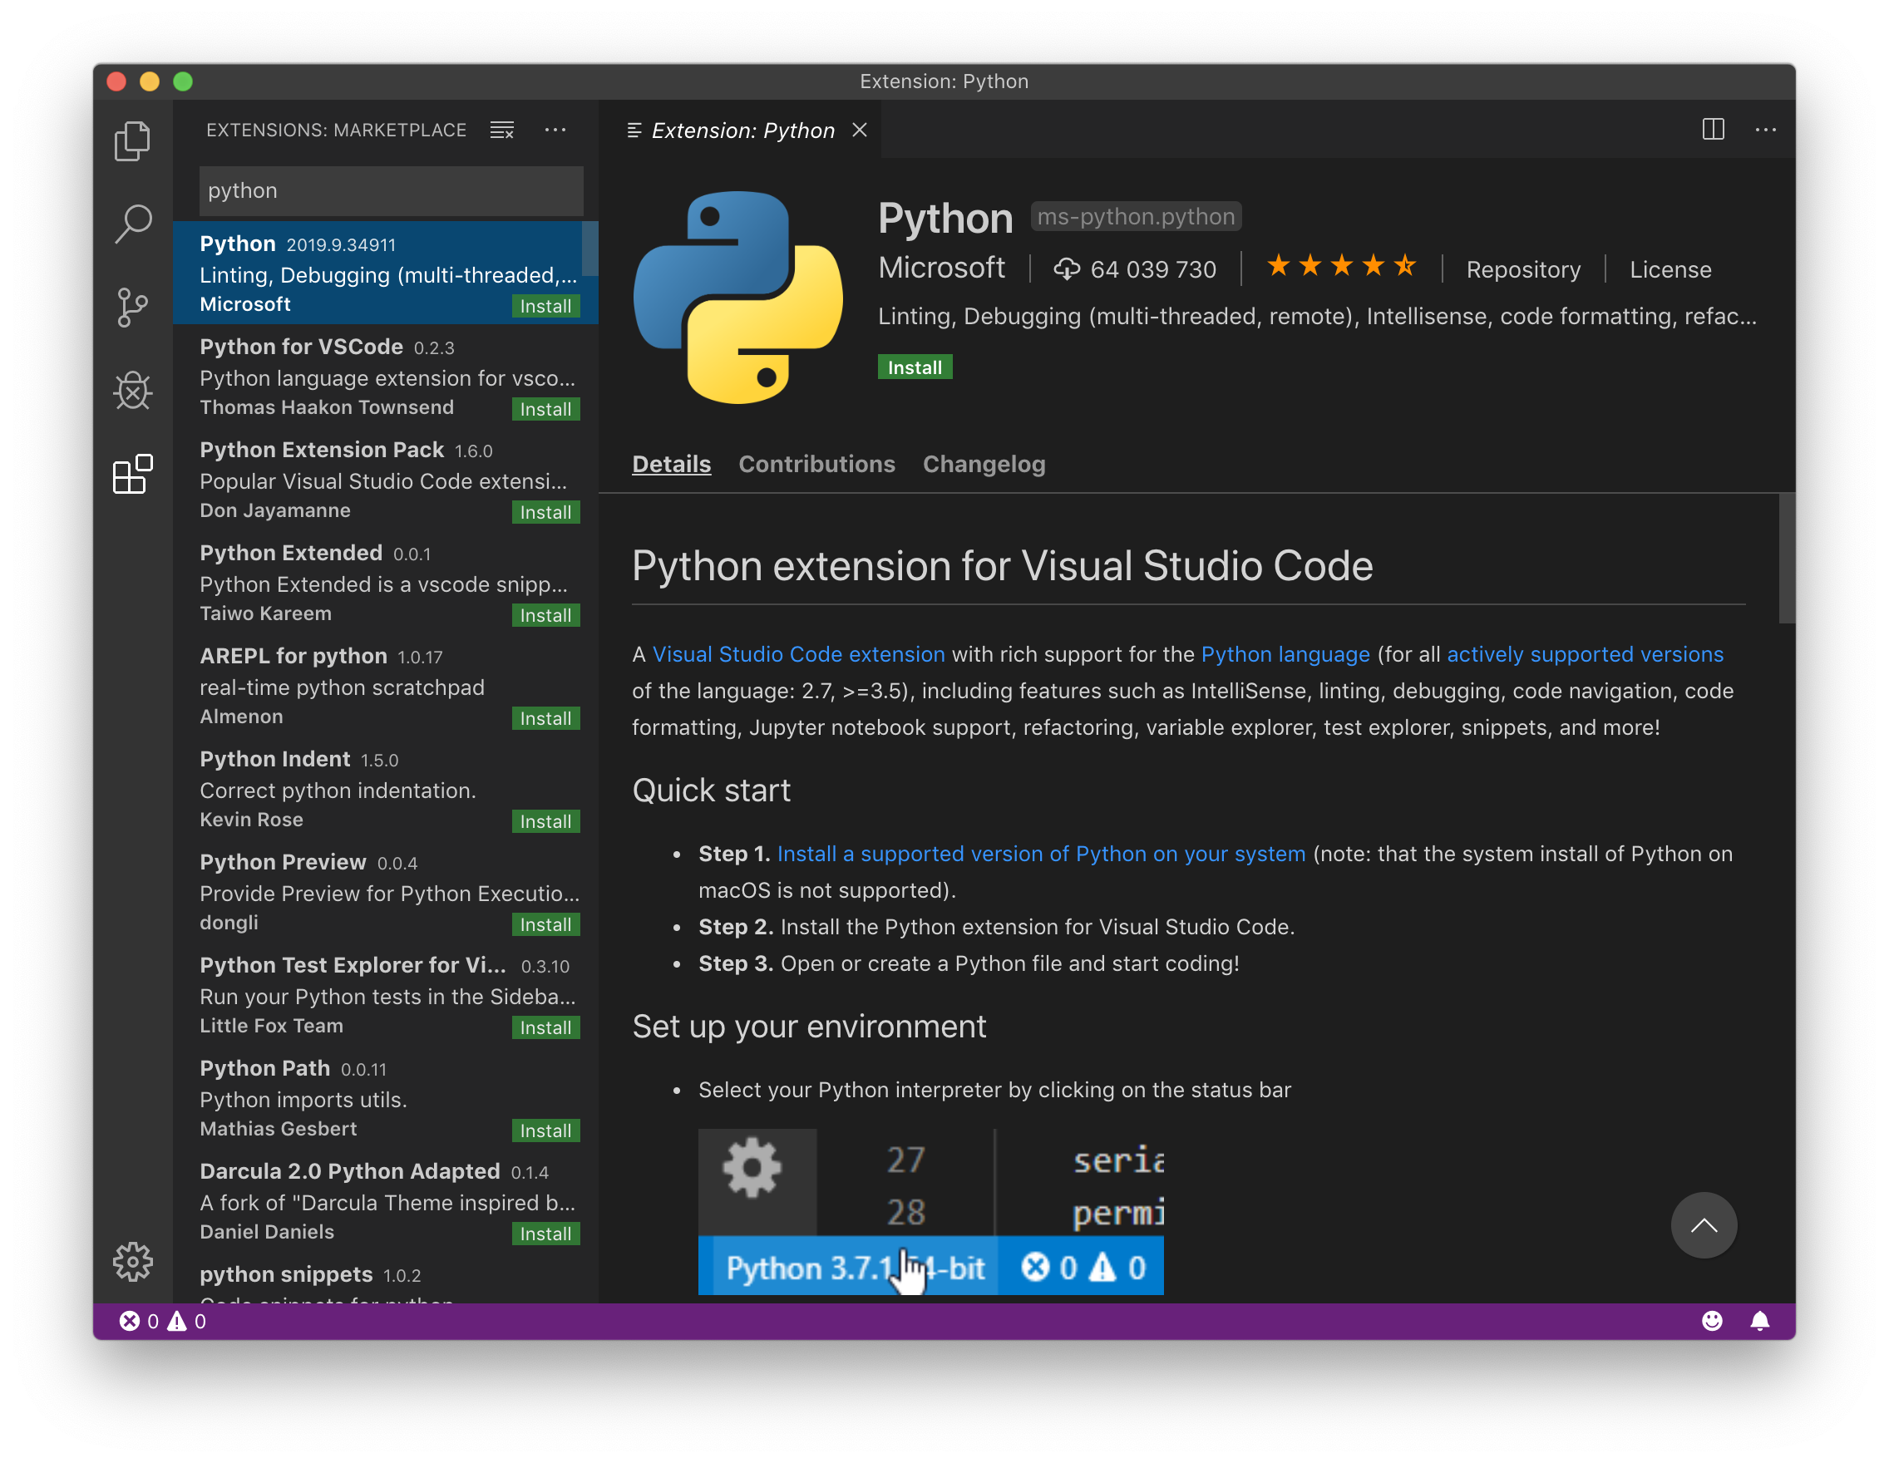Open the Manage settings gear
Viewport: 1889px width, 1463px height.
(x=131, y=1263)
